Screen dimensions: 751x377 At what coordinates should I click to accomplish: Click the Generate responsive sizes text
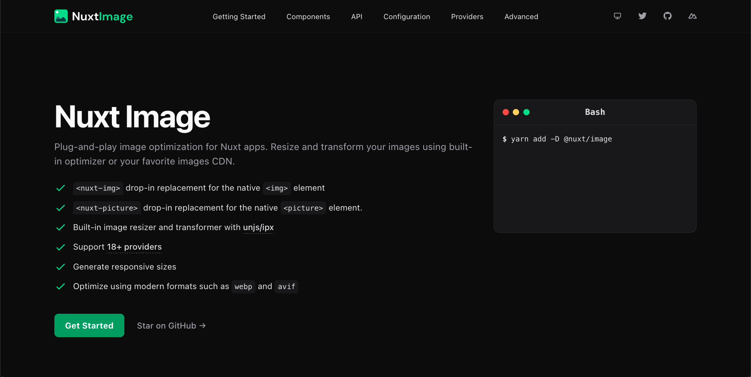pyautogui.click(x=125, y=267)
